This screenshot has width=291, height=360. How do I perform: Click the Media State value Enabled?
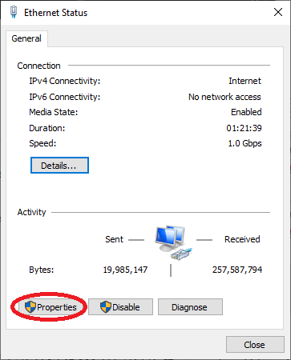246,112
